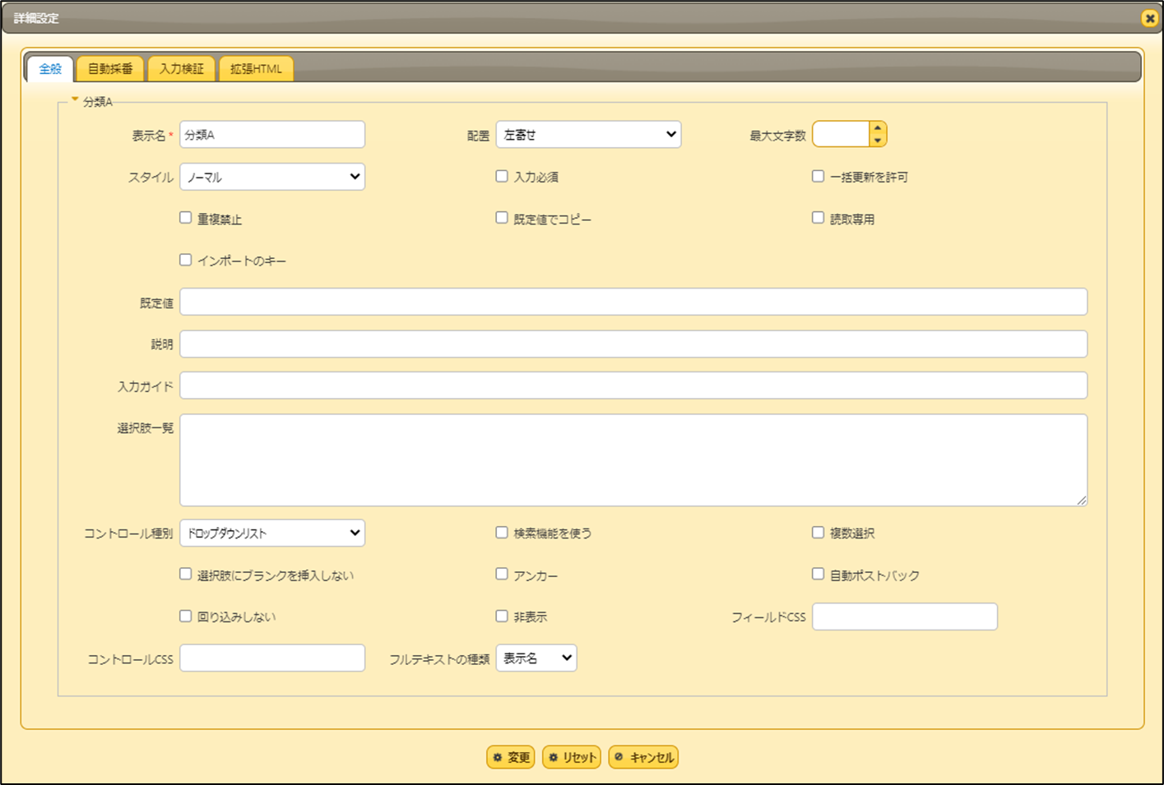Open the コントロール種別 dropdown
The width and height of the screenshot is (1164, 785).
coord(272,533)
